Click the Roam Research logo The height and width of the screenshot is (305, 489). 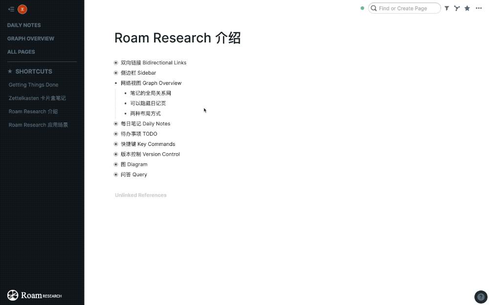[x=35, y=295]
